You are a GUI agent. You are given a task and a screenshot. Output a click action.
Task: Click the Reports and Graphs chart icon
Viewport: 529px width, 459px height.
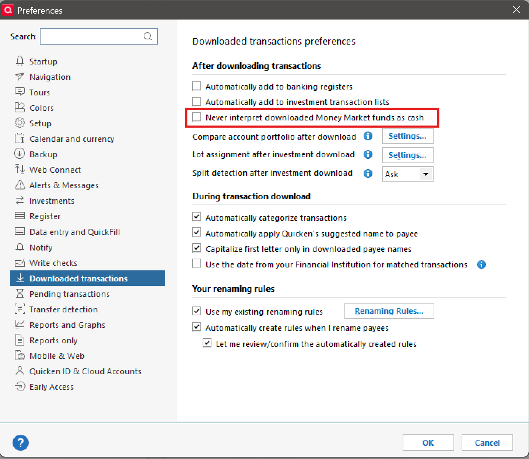click(20, 325)
